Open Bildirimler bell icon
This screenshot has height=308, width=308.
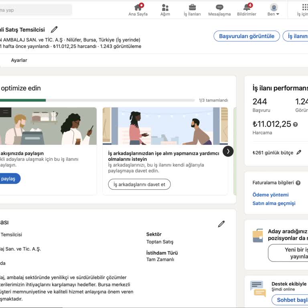coord(247,7)
